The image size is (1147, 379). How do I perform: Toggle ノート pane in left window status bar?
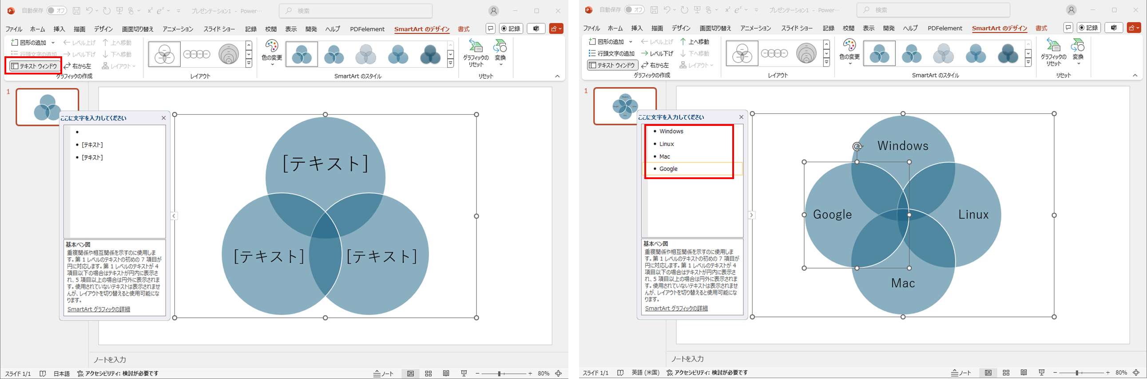pyautogui.click(x=383, y=374)
